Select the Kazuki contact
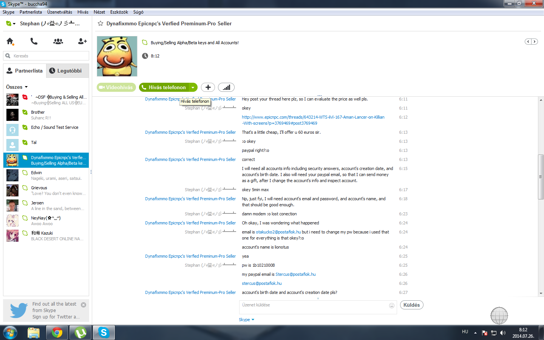 pyautogui.click(x=46, y=236)
